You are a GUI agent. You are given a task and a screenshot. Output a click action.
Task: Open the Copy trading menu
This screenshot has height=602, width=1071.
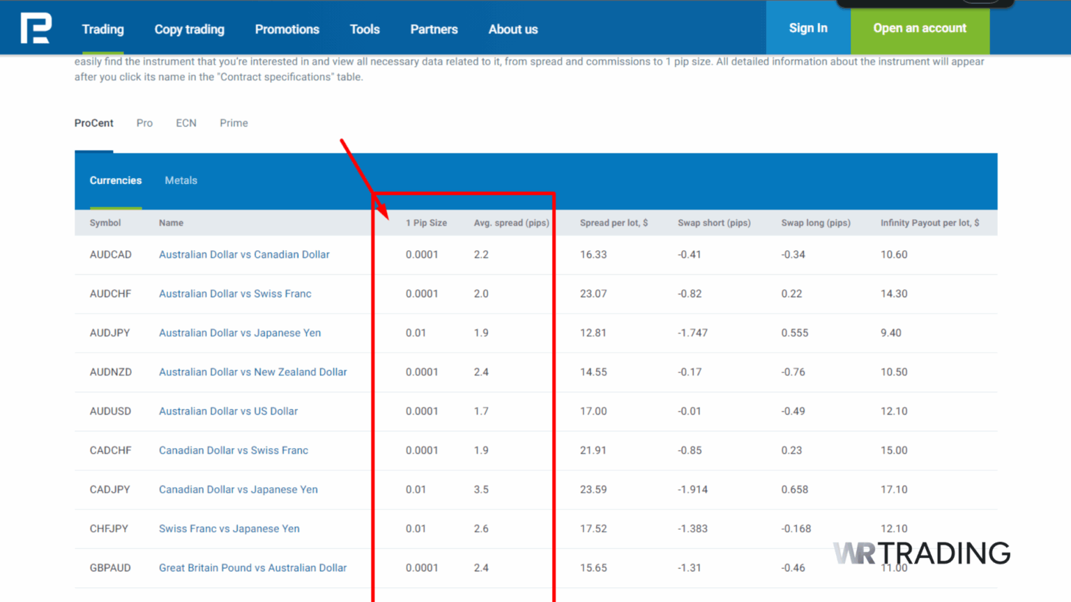(x=189, y=29)
